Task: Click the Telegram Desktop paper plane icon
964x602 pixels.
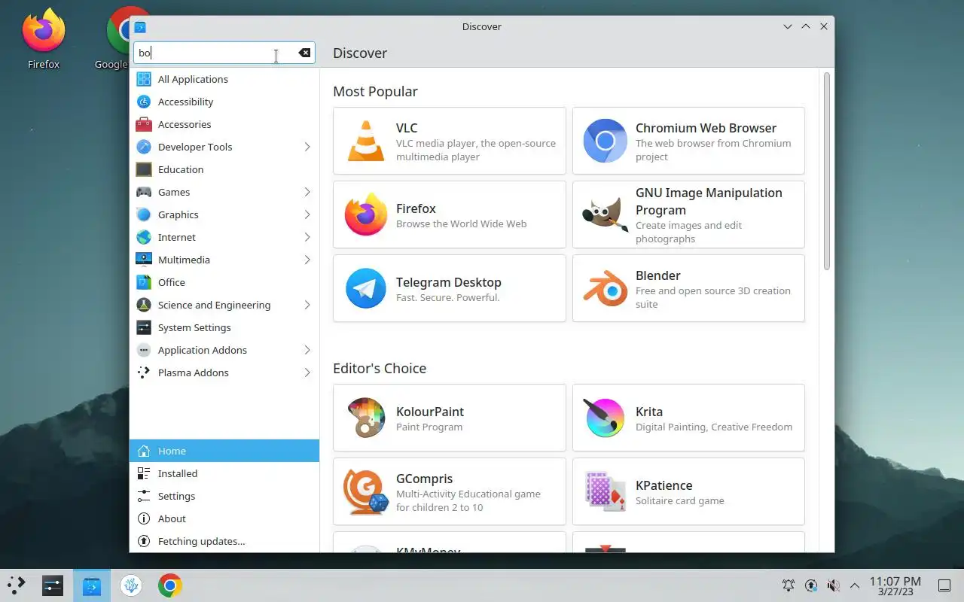Action: 366,288
